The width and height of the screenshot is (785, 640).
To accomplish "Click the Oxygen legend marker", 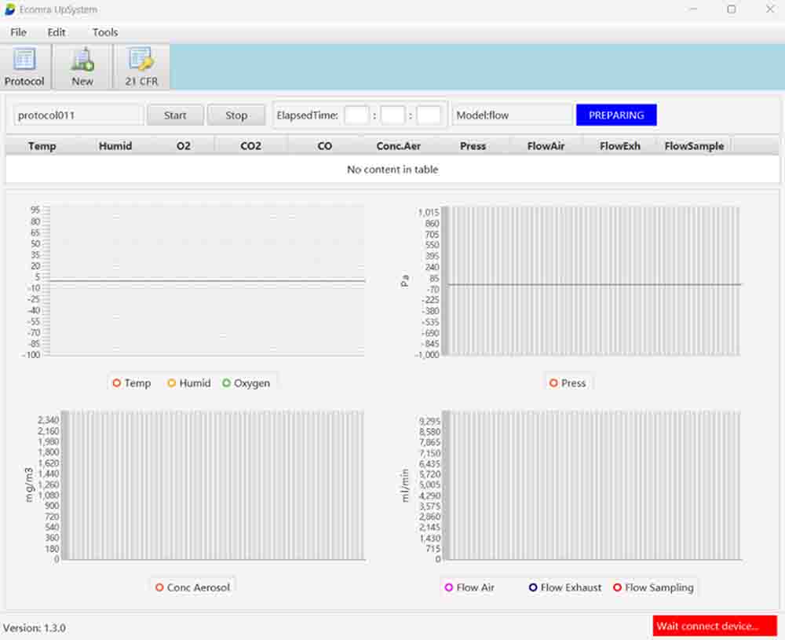I will (227, 383).
